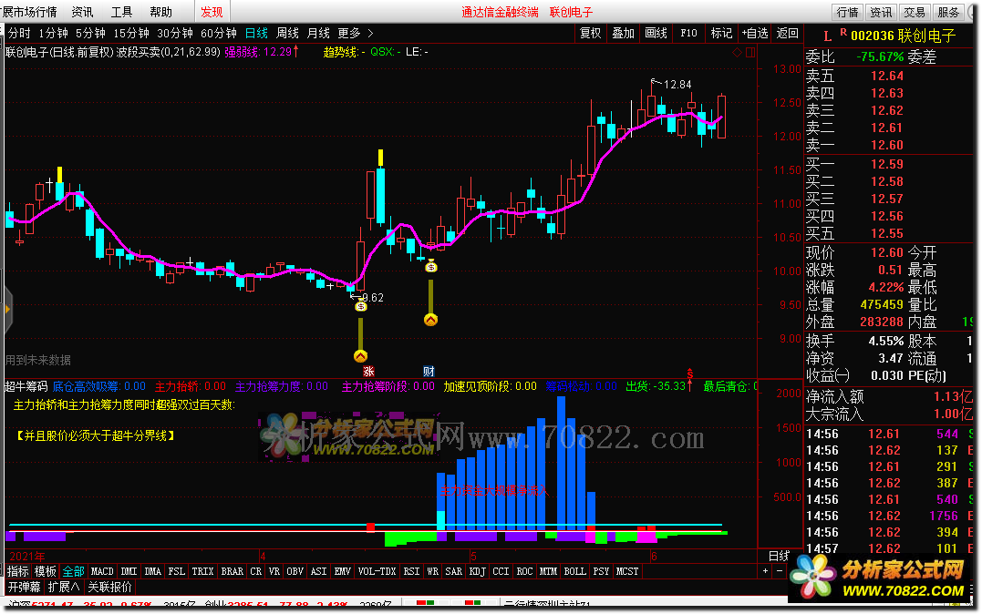The height and width of the screenshot is (614, 982).
Task: Click the 指标 tab at the bottom
Action: [18, 571]
